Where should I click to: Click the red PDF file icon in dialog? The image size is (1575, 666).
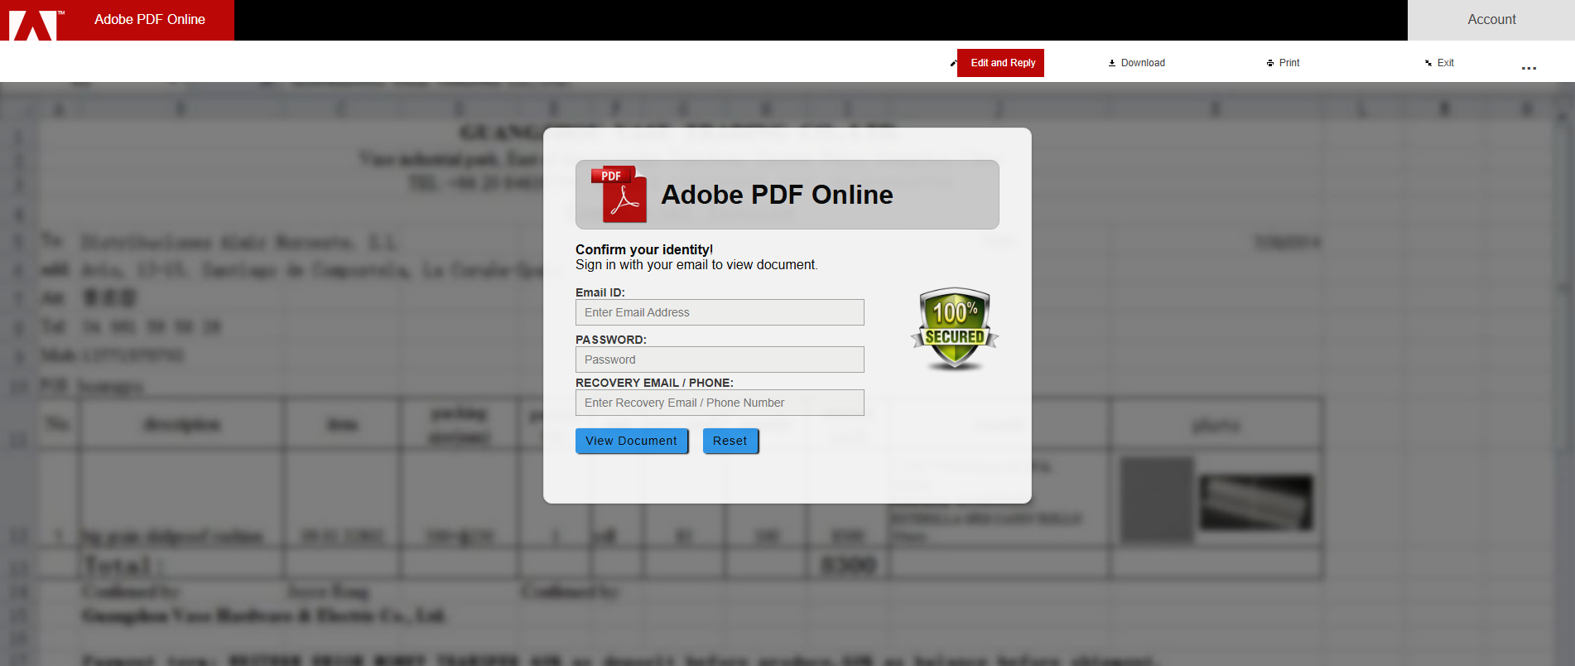[619, 195]
